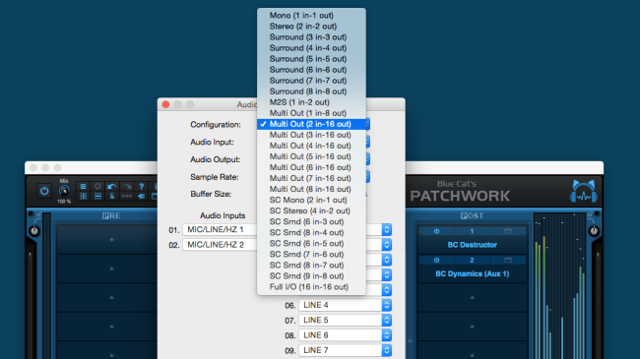The width and height of the screenshot is (640, 359).
Task: Toggle the PatchWork bypass power button
Action: [x=44, y=191]
